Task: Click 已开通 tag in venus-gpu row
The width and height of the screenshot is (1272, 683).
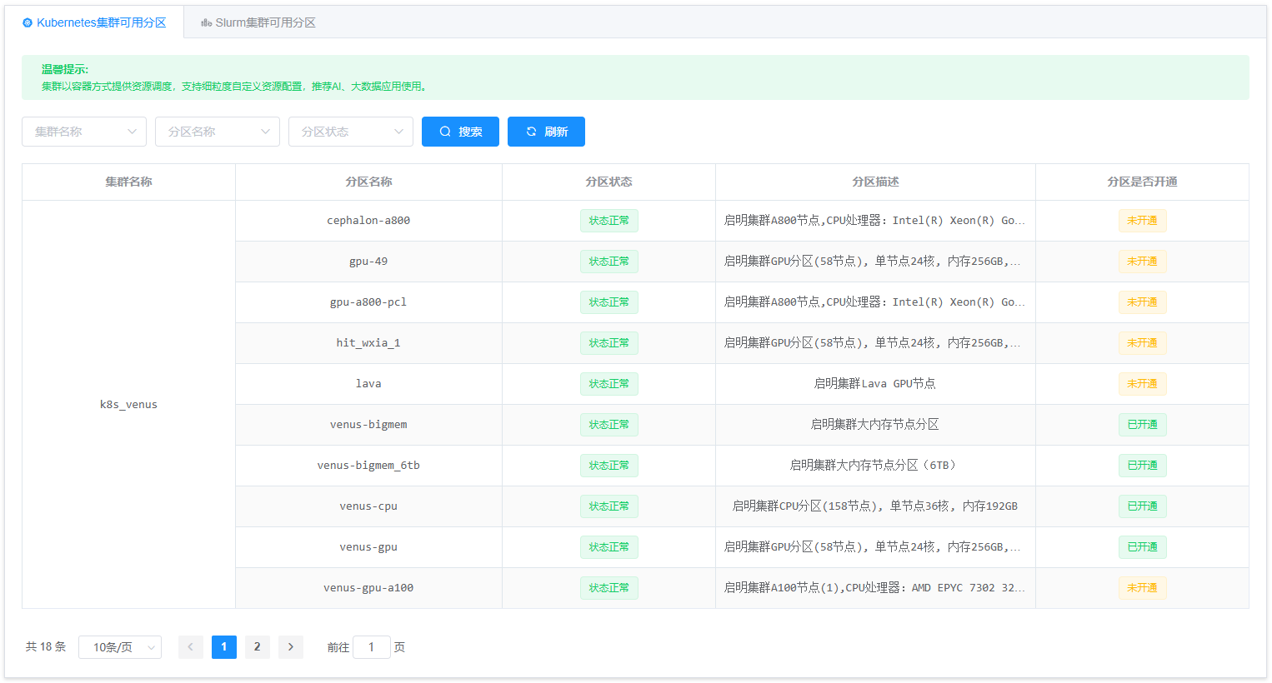Action: (x=1142, y=547)
